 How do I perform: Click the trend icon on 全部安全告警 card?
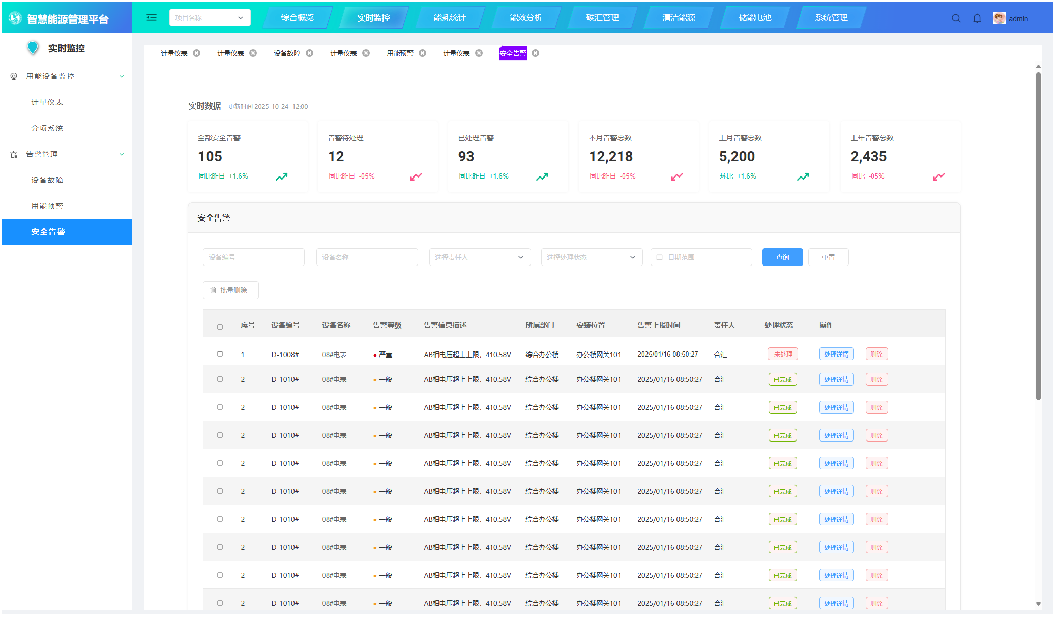click(x=281, y=176)
